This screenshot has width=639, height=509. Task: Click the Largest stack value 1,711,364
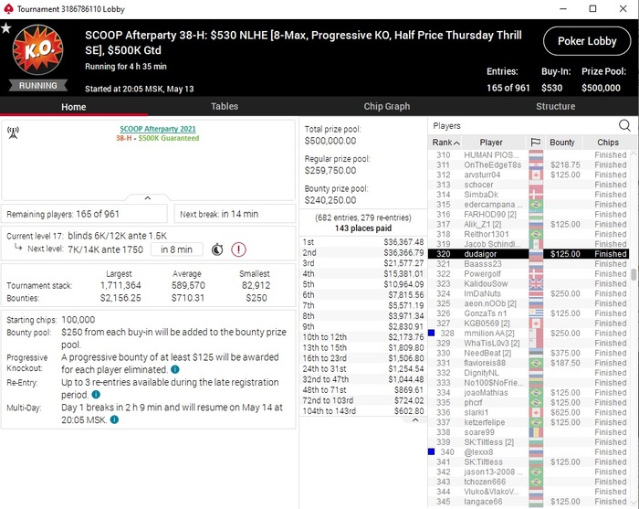pyautogui.click(x=120, y=285)
